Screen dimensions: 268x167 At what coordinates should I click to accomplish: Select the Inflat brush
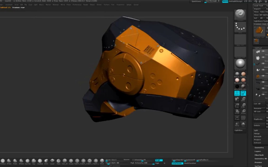tap(46, 161)
